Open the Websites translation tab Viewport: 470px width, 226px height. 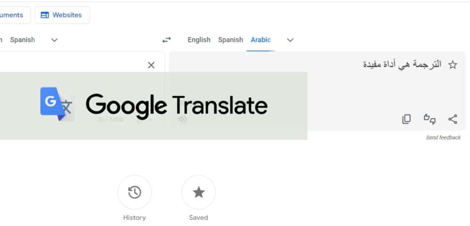tap(62, 15)
